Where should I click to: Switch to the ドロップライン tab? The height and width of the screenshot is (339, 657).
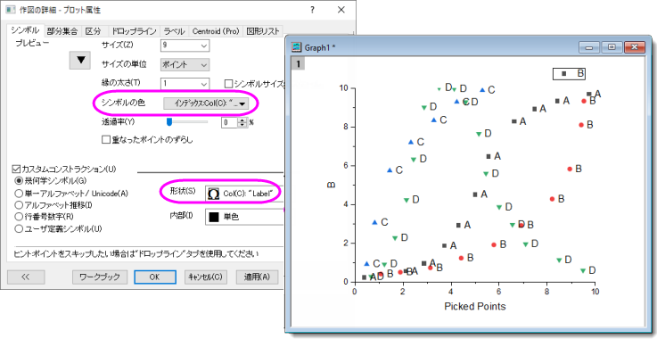point(135,31)
